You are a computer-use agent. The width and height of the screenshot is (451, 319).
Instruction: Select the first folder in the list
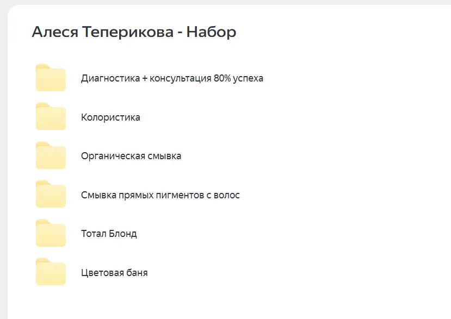51,78
